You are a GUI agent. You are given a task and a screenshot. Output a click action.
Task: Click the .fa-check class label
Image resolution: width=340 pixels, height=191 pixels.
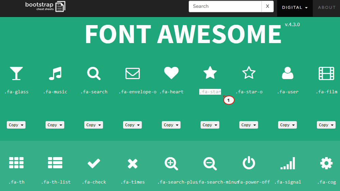(x=94, y=182)
